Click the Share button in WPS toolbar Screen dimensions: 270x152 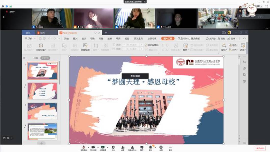coord(232,39)
